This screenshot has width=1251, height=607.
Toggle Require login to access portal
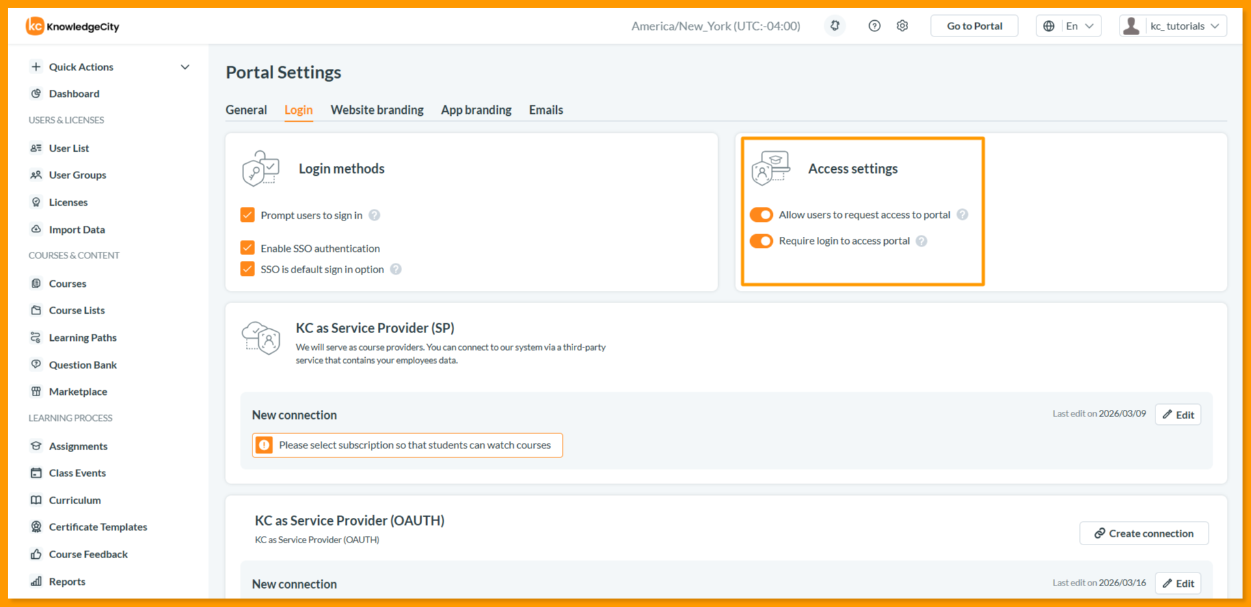point(761,241)
